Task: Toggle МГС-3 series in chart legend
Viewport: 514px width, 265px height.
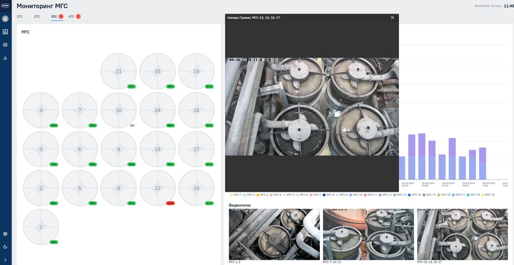Action: [262, 195]
